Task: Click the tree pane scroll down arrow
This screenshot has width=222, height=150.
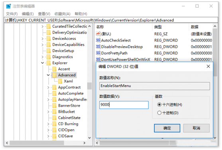Action: tap(90, 138)
